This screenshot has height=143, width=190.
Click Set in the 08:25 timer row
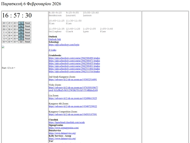21,23
